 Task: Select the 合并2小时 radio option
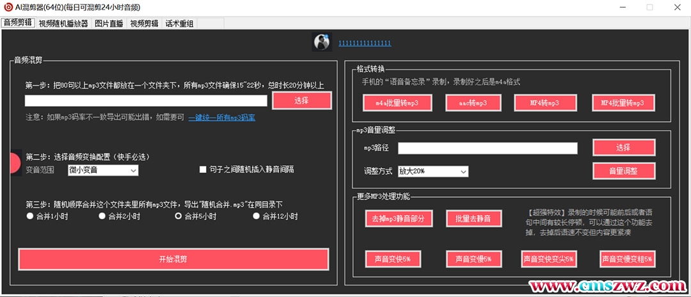[102, 216]
